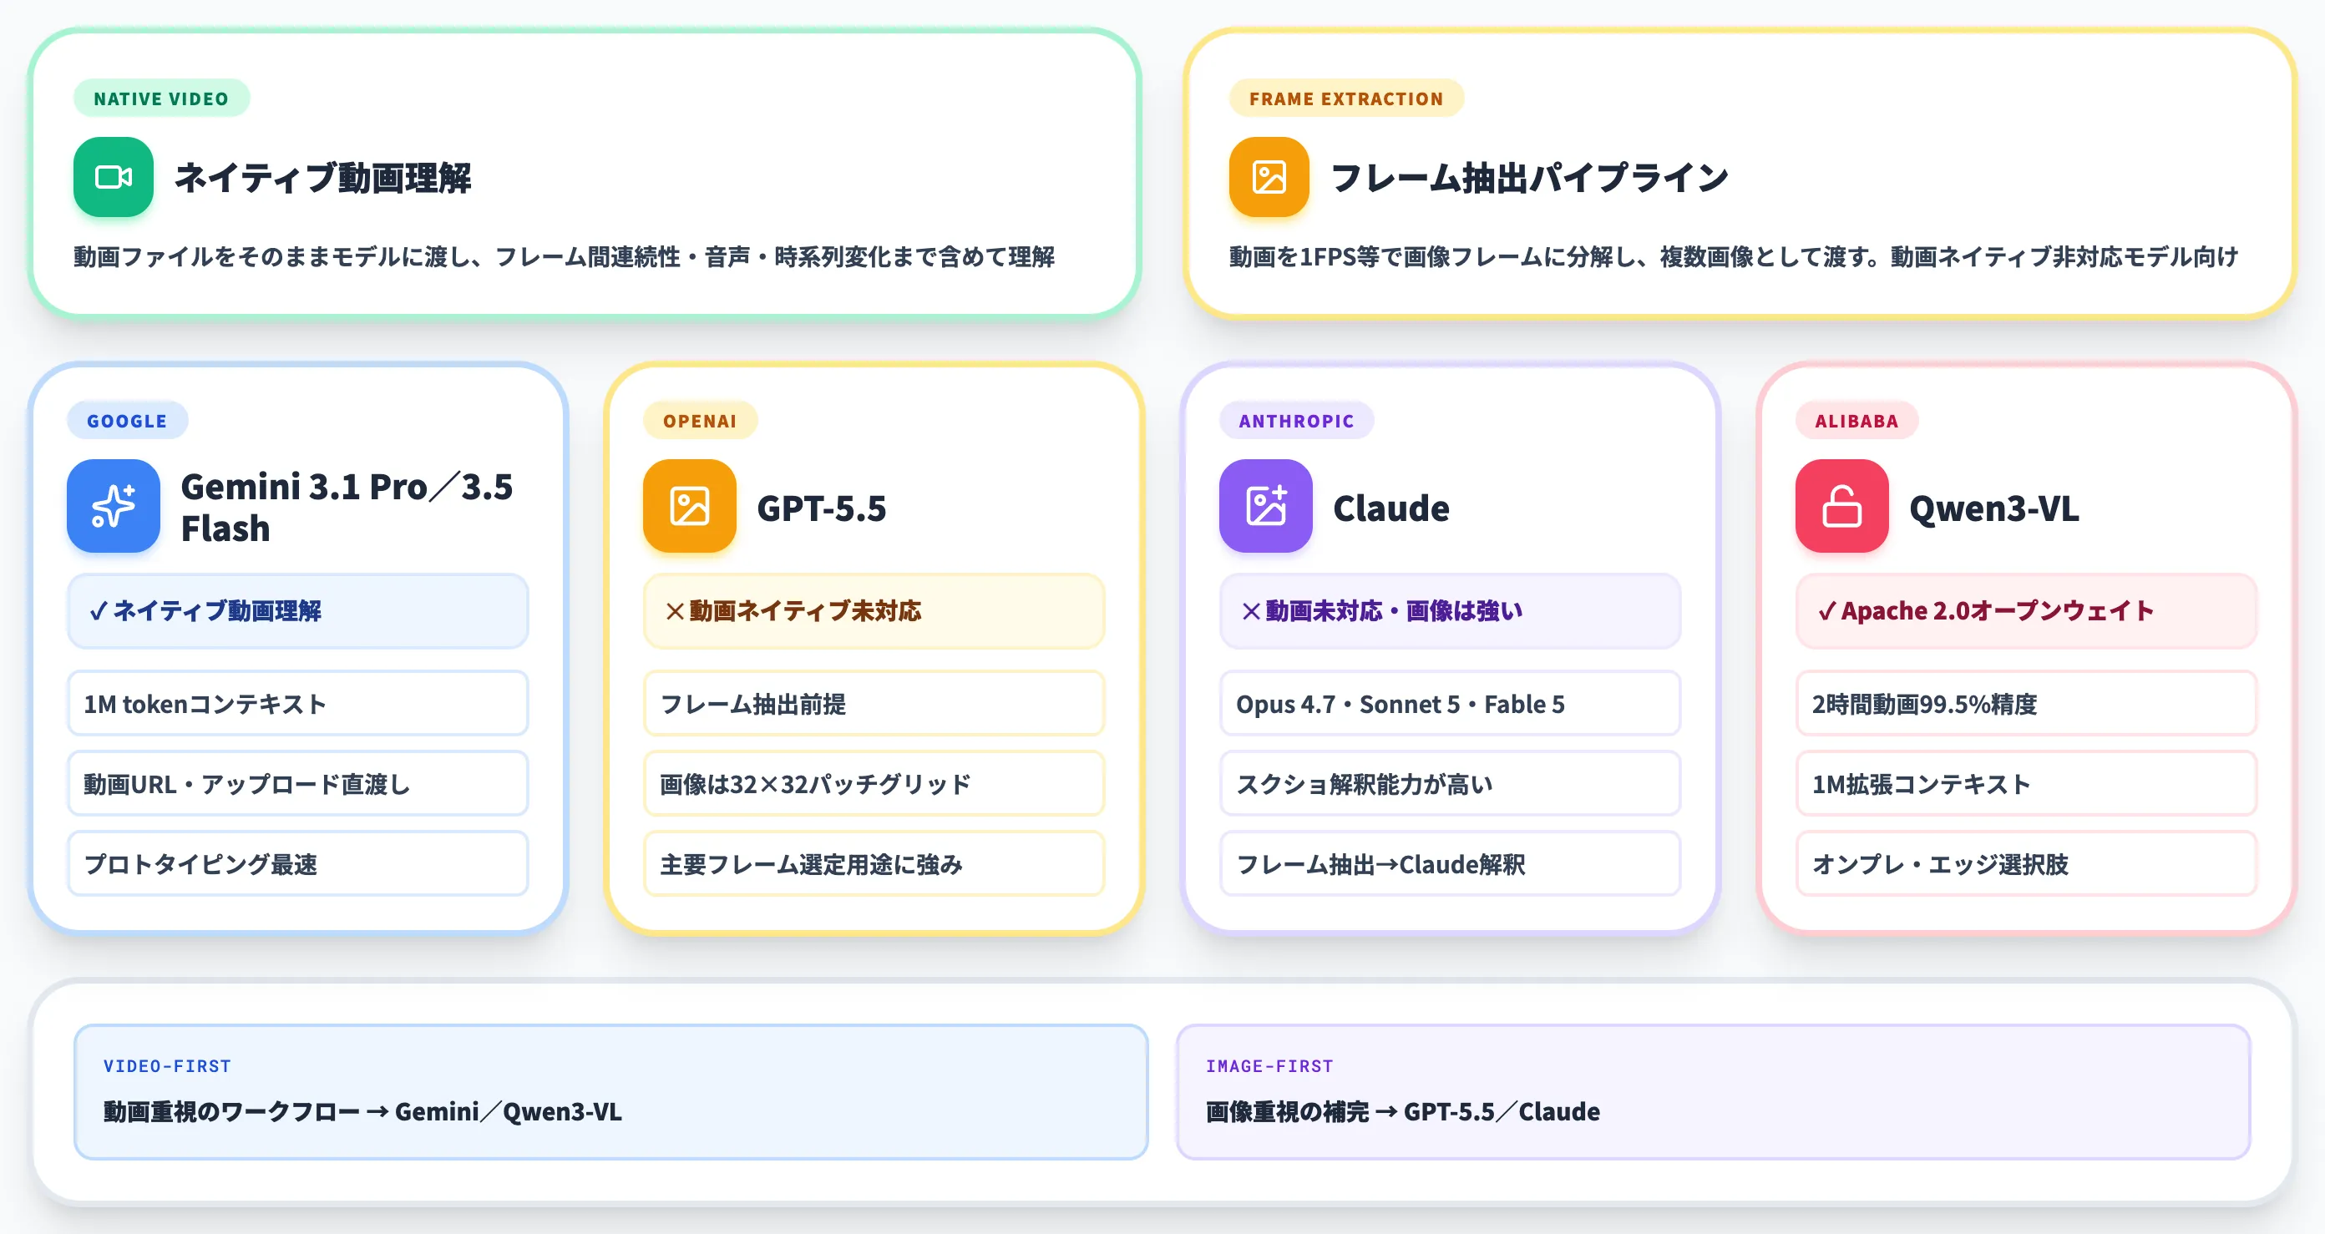Select the ✓ネイティブ動画理解 status pill
The width and height of the screenshot is (2325, 1234).
tap(298, 610)
